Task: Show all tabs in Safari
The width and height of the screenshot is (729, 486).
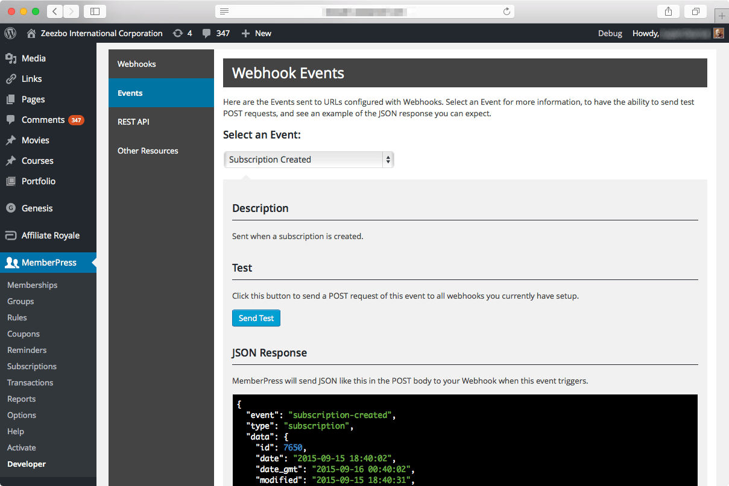Action: pyautogui.click(x=696, y=11)
